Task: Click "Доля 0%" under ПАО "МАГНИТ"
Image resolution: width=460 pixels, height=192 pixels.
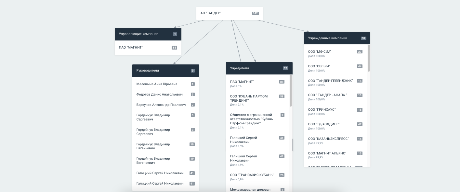Action: click(x=236, y=86)
